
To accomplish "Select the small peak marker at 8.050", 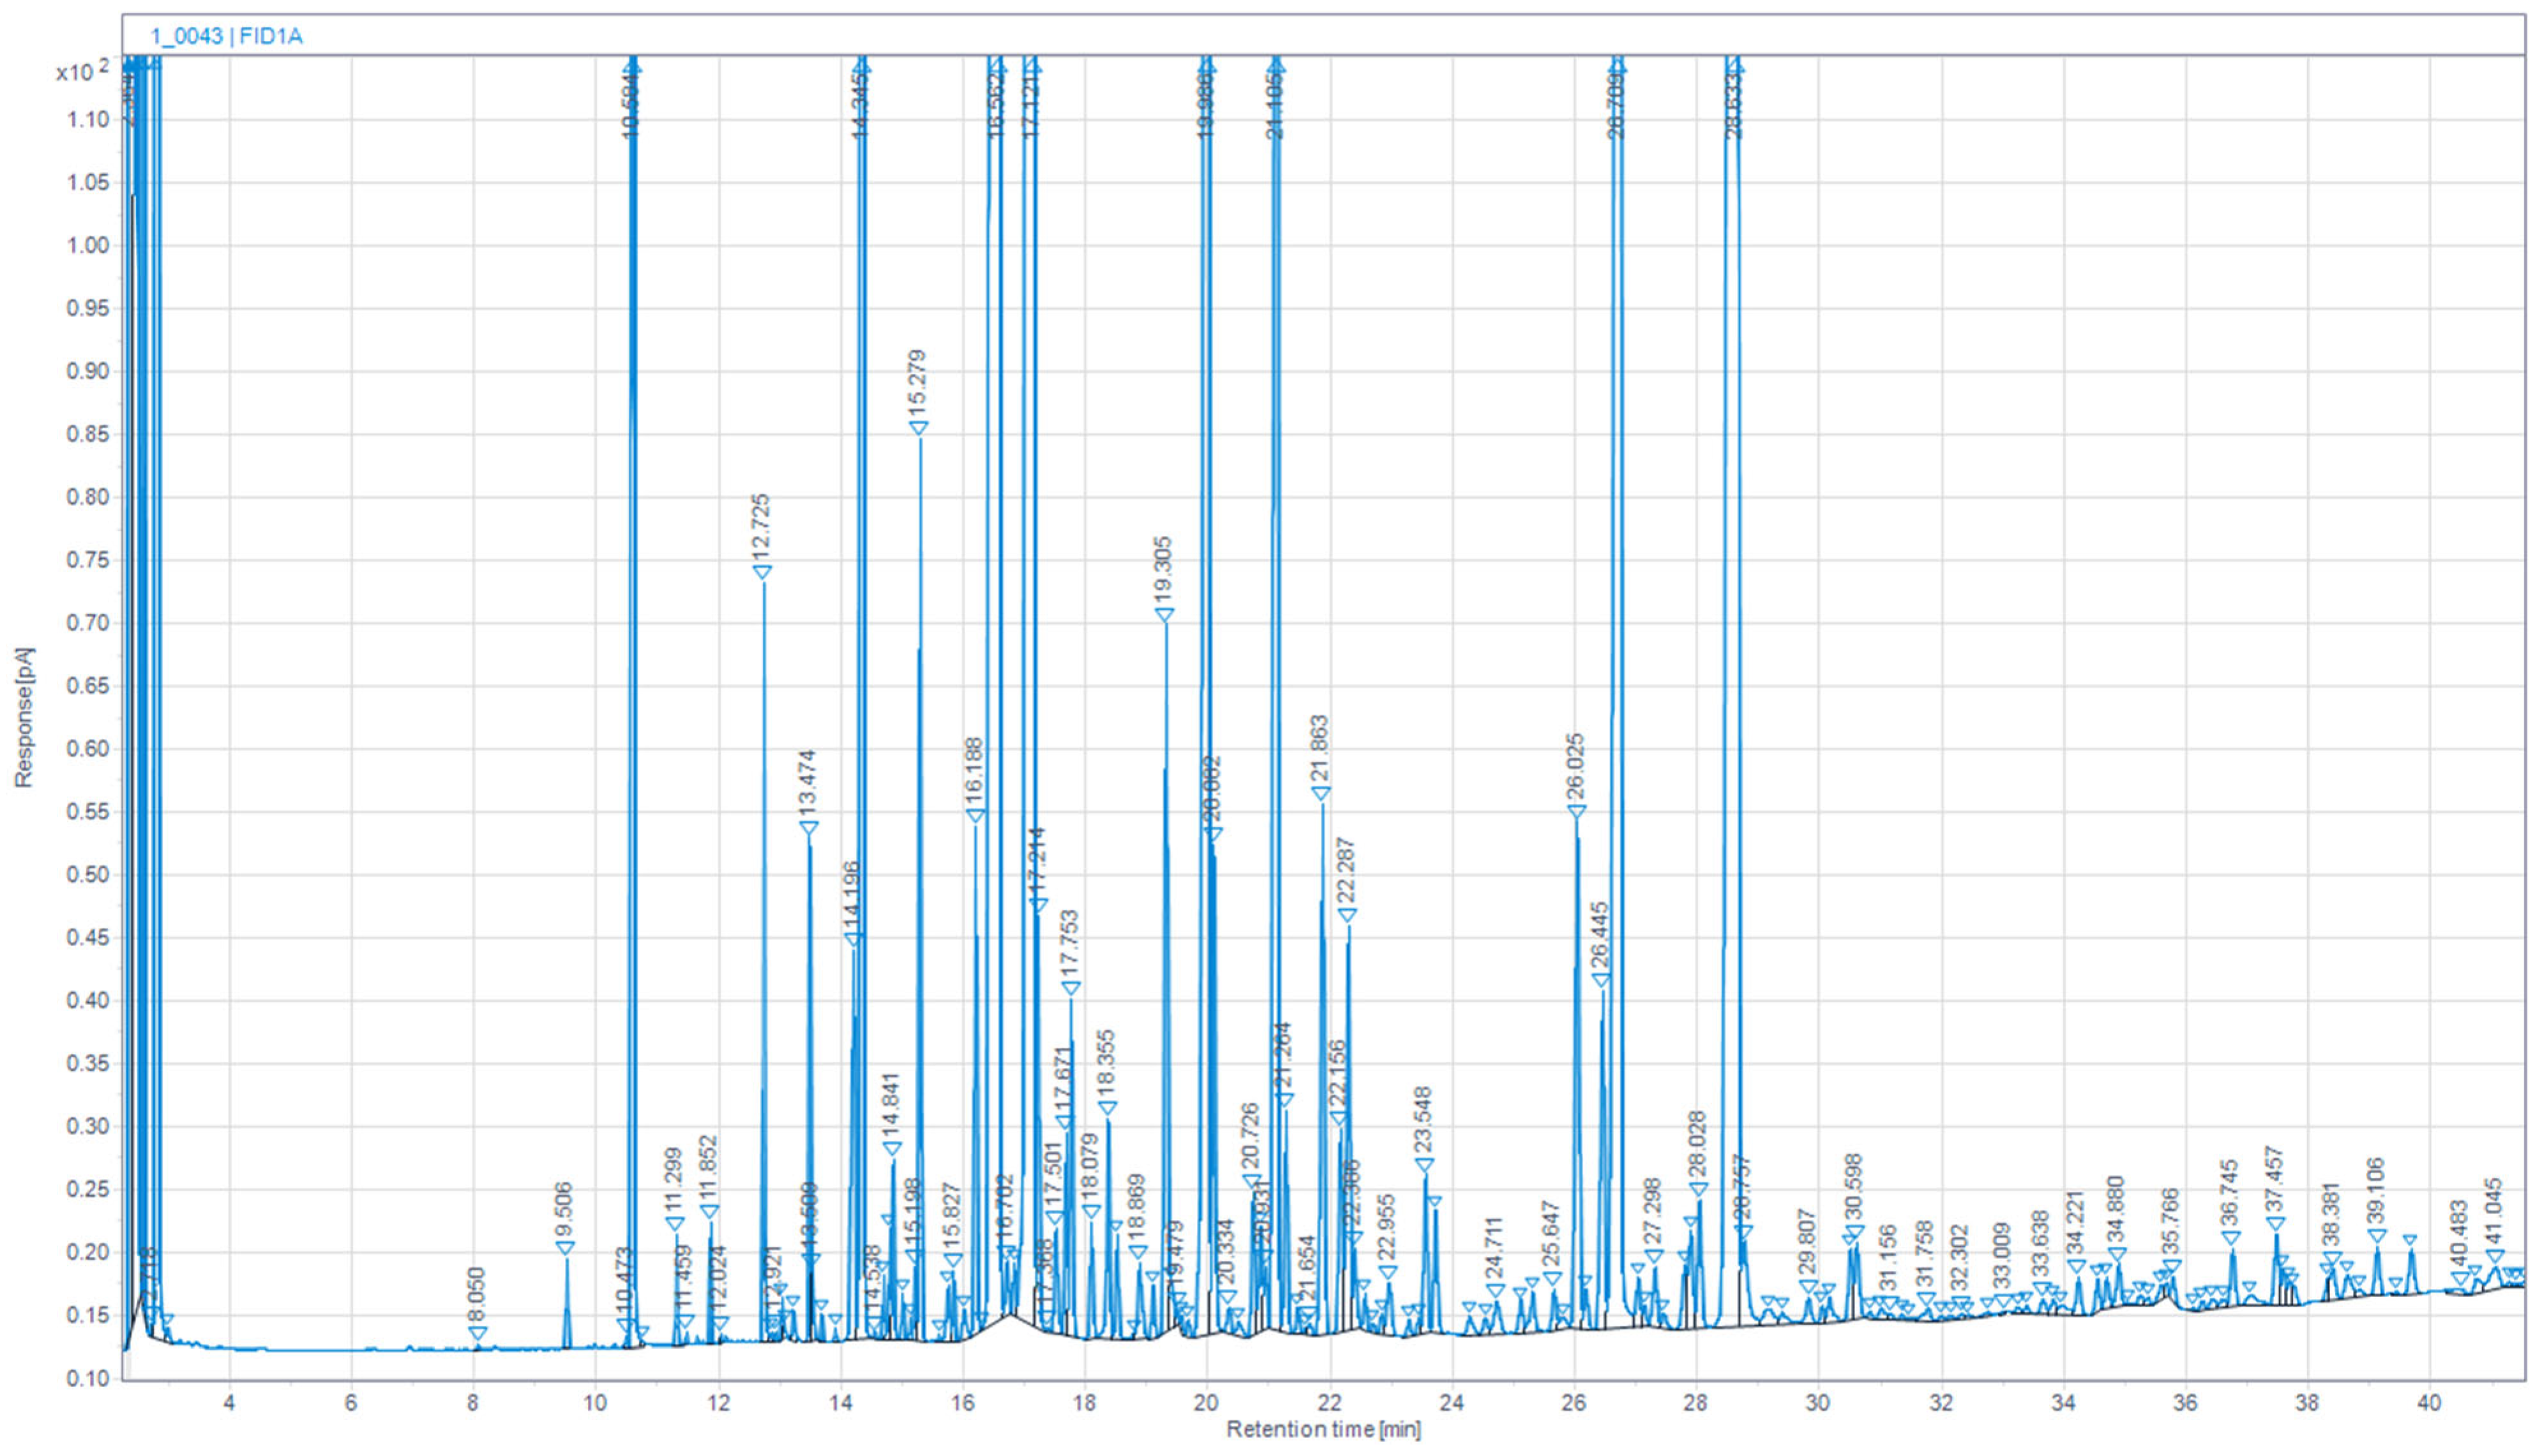I will 478,1333.
